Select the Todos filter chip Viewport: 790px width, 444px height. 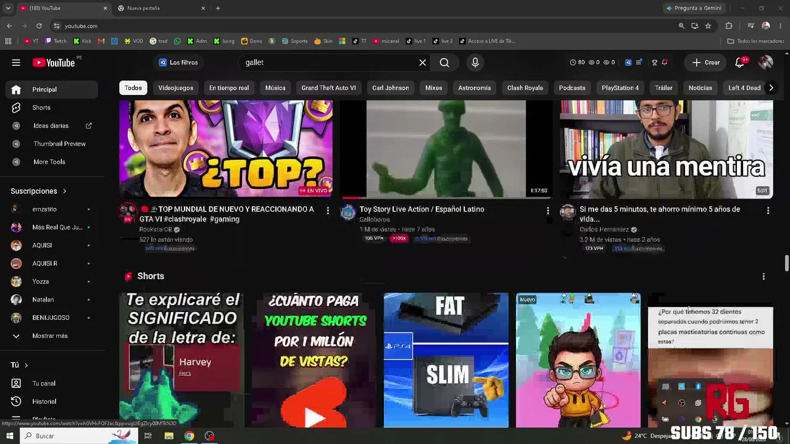[x=133, y=88]
